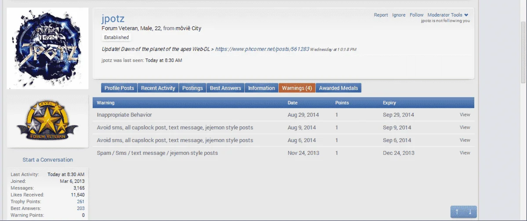This screenshot has height=221, width=527.
Task: Click Trophy Points value 261
Action: [x=80, y=202]
